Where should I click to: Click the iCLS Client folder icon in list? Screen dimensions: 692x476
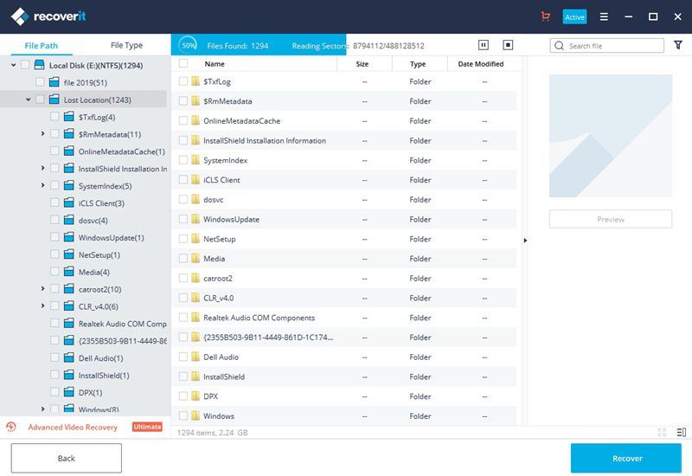(195, 180)
